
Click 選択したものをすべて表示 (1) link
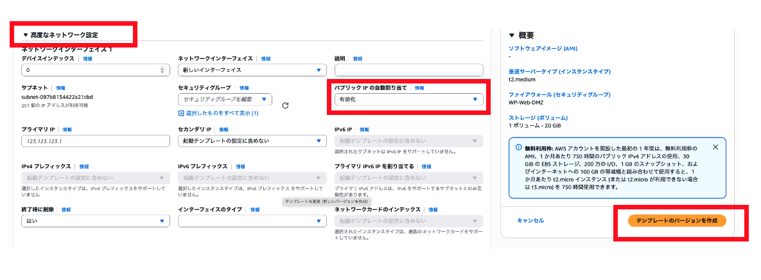tap(218, 113)
